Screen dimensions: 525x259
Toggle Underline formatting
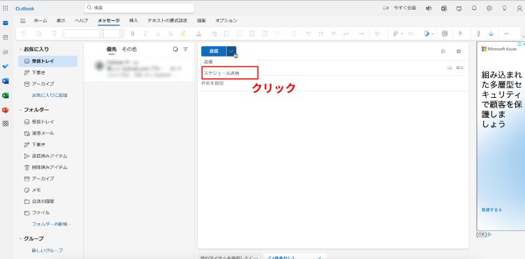158,34
